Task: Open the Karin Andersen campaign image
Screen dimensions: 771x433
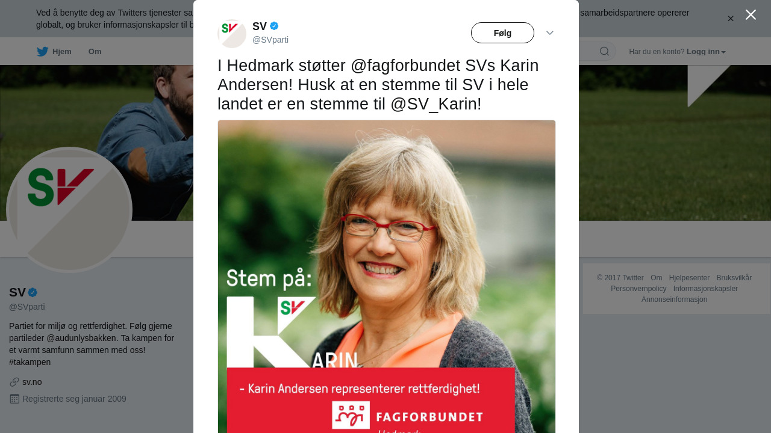Action: pos(387,277)
